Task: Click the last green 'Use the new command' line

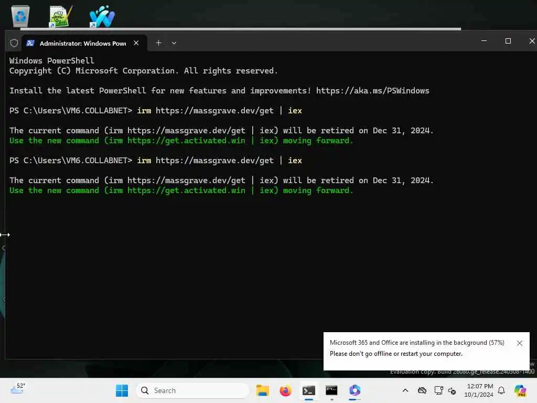Action: tap(181, 190)
